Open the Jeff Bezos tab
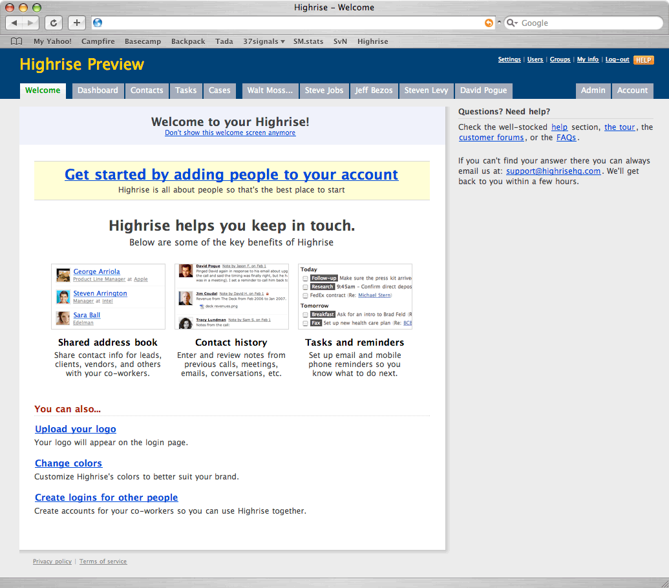Image resolution: width=669 pixels, height=588 pixels. (374, 90)
